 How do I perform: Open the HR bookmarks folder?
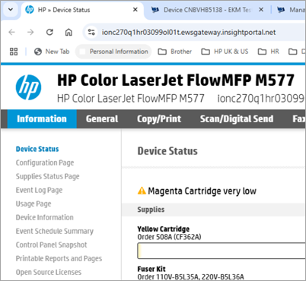[x=269, y=52]
